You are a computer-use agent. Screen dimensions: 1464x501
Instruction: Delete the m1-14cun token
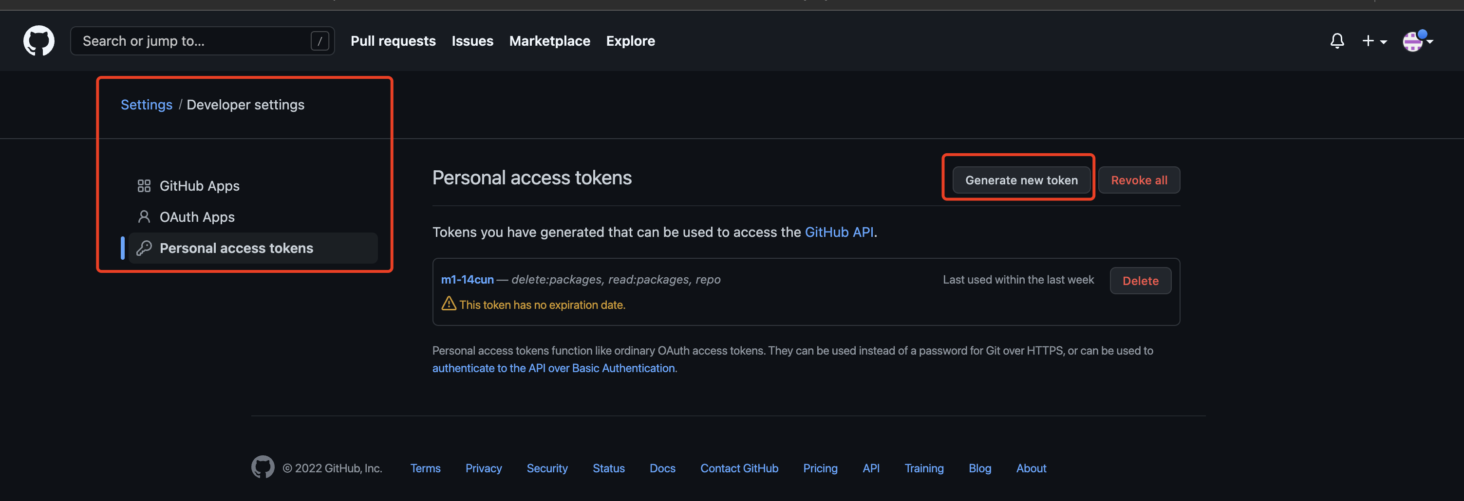click(1140, 281)
